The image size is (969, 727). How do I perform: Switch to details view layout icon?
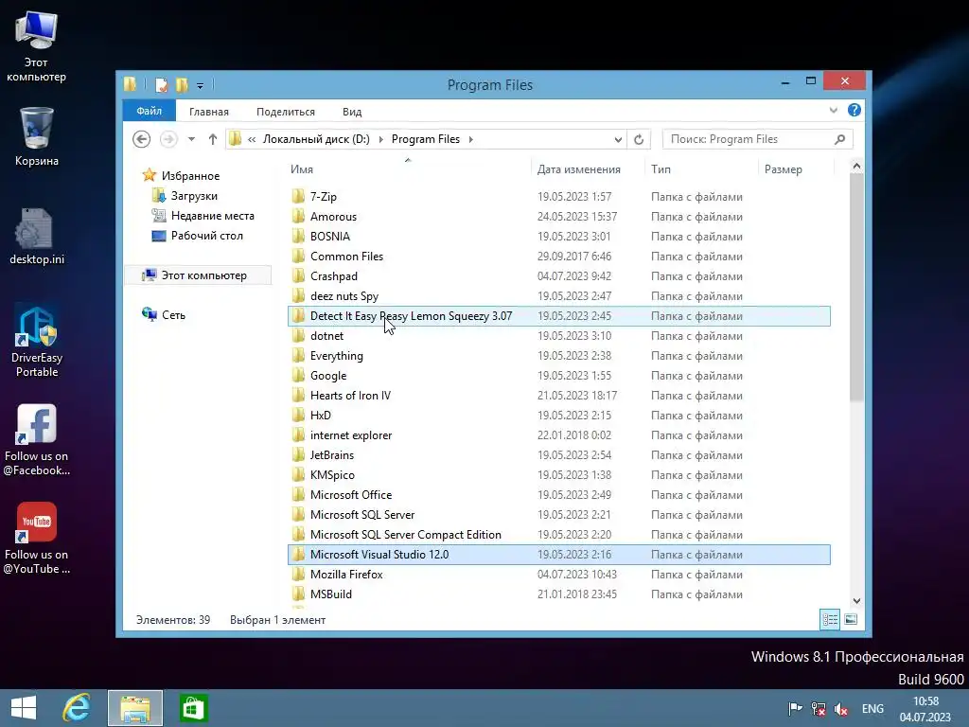[x=830, y=619]
